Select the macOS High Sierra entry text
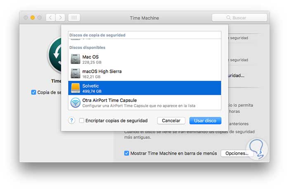The image size is (289, 190). [102, 71]
